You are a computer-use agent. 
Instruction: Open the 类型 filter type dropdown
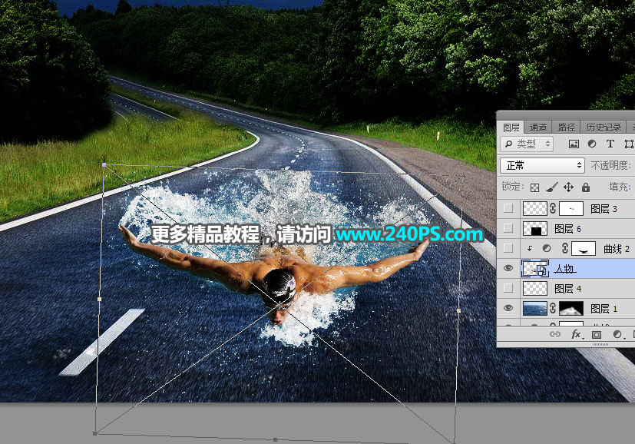(527, 144)
